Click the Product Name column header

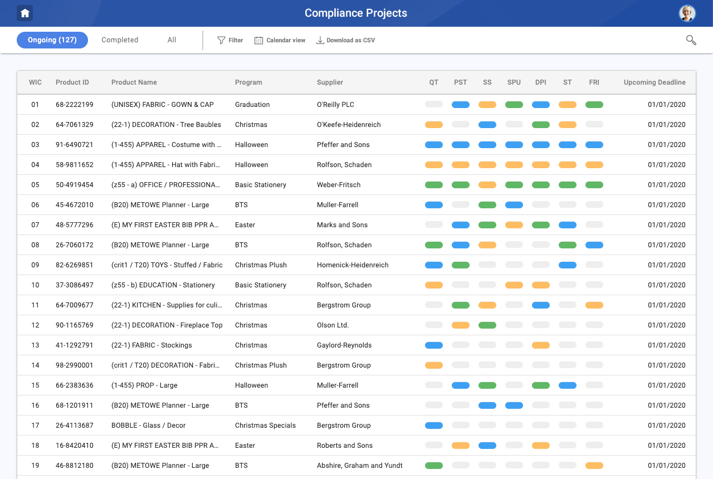point(134,82)
